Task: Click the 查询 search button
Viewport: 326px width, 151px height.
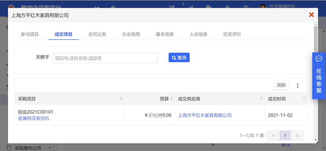Action: (179, 58)
